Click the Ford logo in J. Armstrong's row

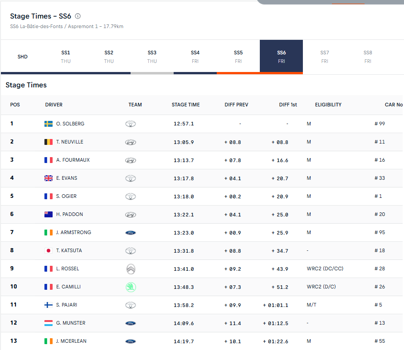tap(131, 232)
